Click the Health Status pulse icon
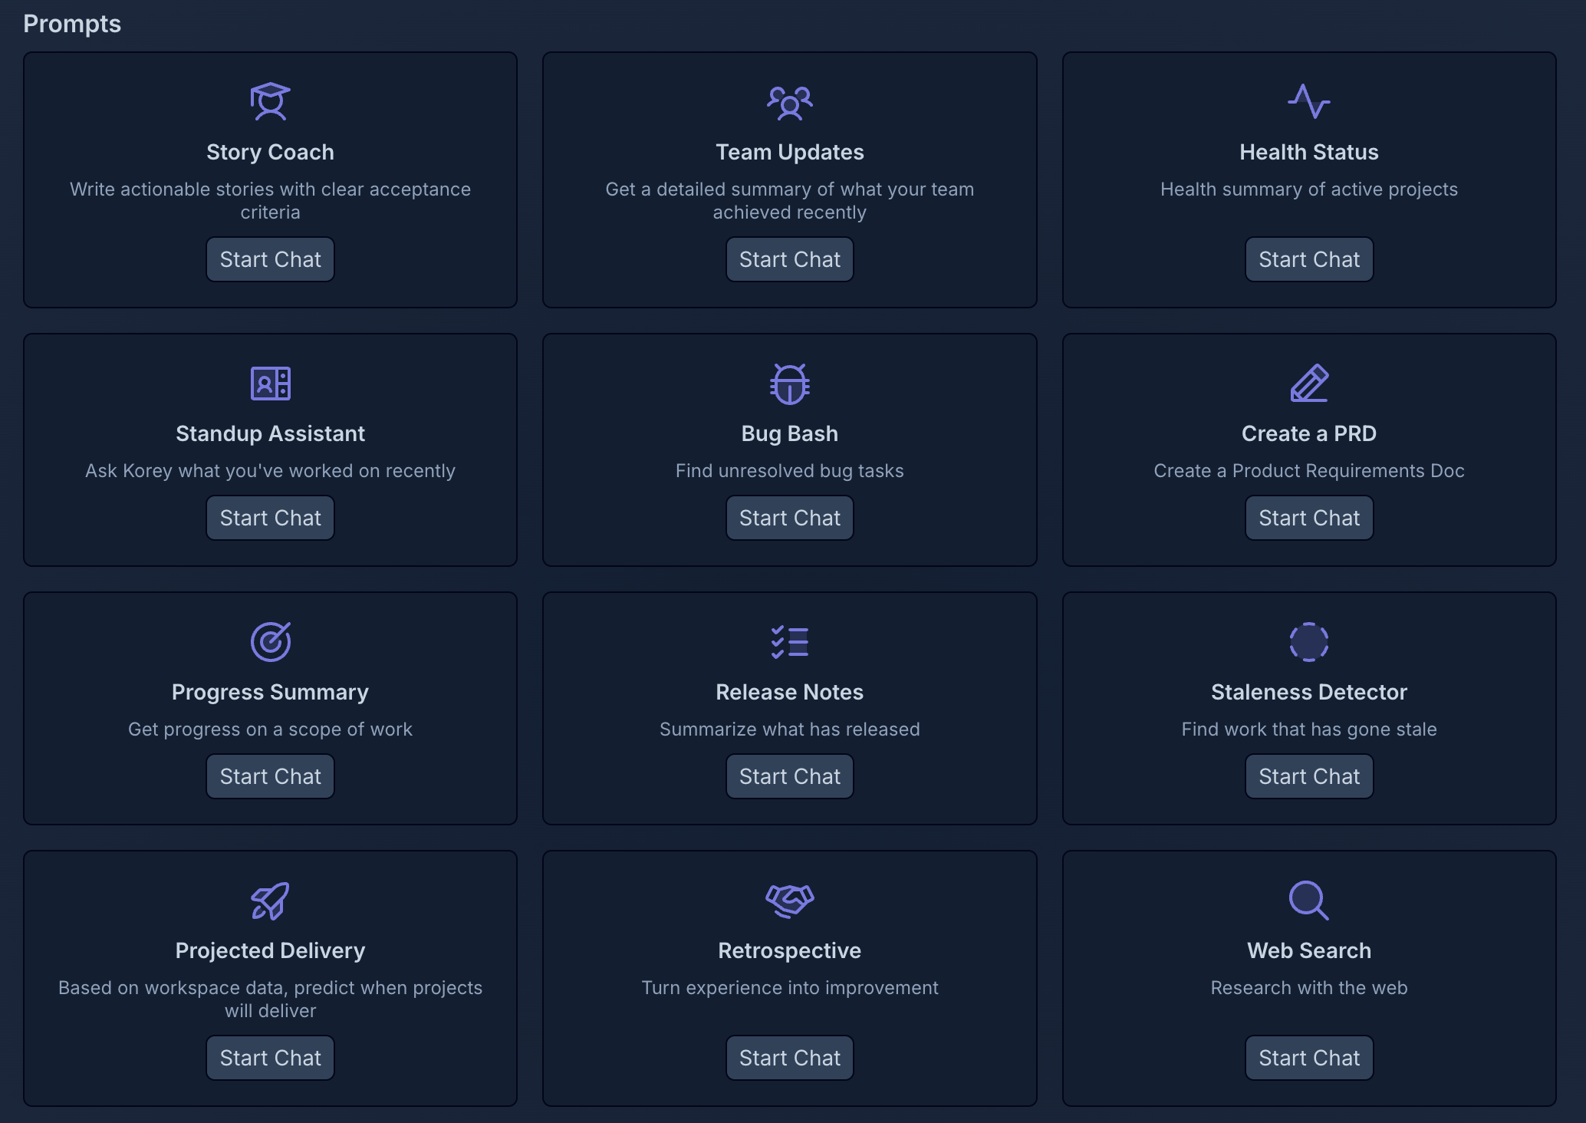The height and width of the screenshot is (1123, 1586). point(1308,101)
